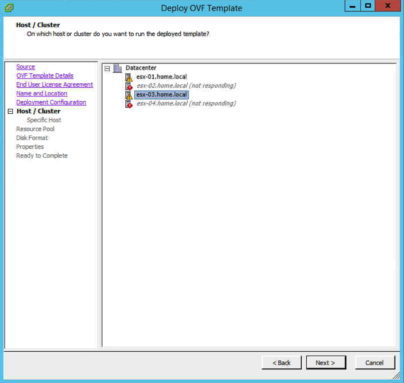Click the Next > button
This screenshot has width=404, height=383.
pos(325,363)
